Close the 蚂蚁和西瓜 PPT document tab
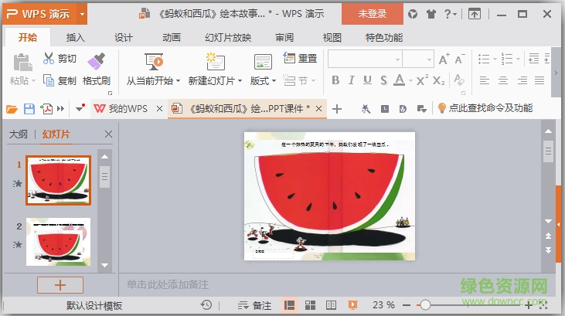 pos(318,108)
